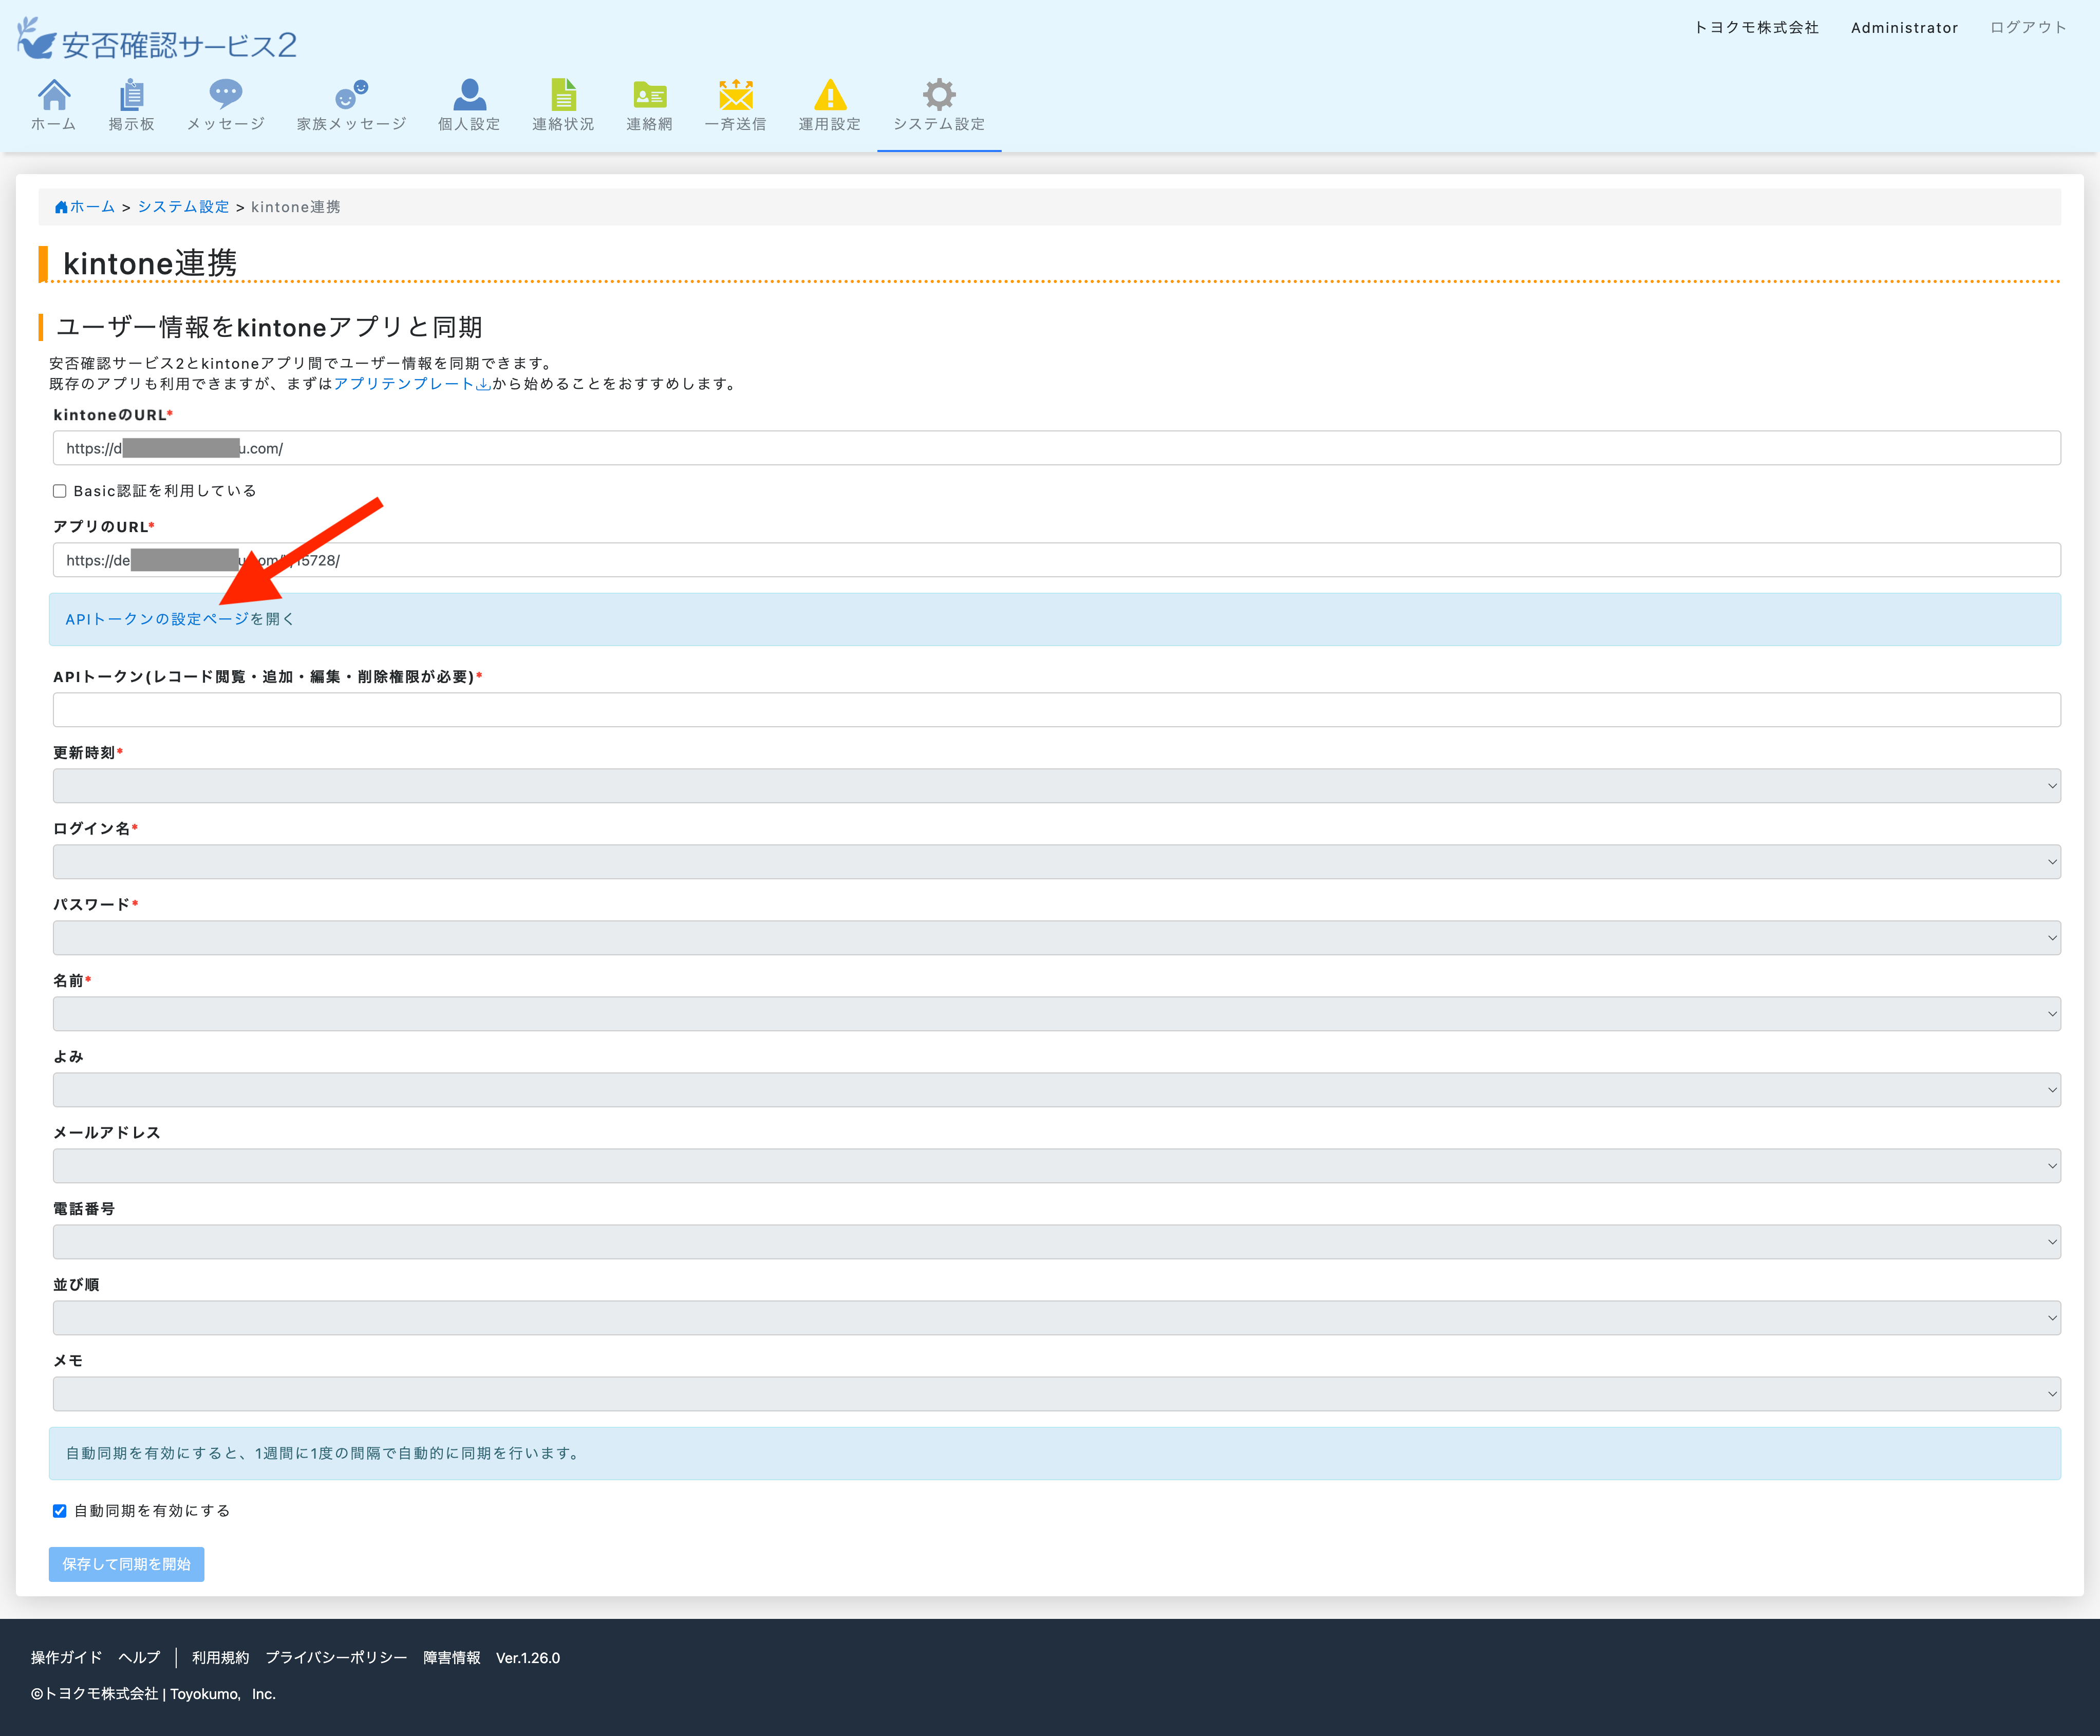2100x1736 pixels.
Task: Open 運用設定 warning triangle icon
Action: point(829,96)
